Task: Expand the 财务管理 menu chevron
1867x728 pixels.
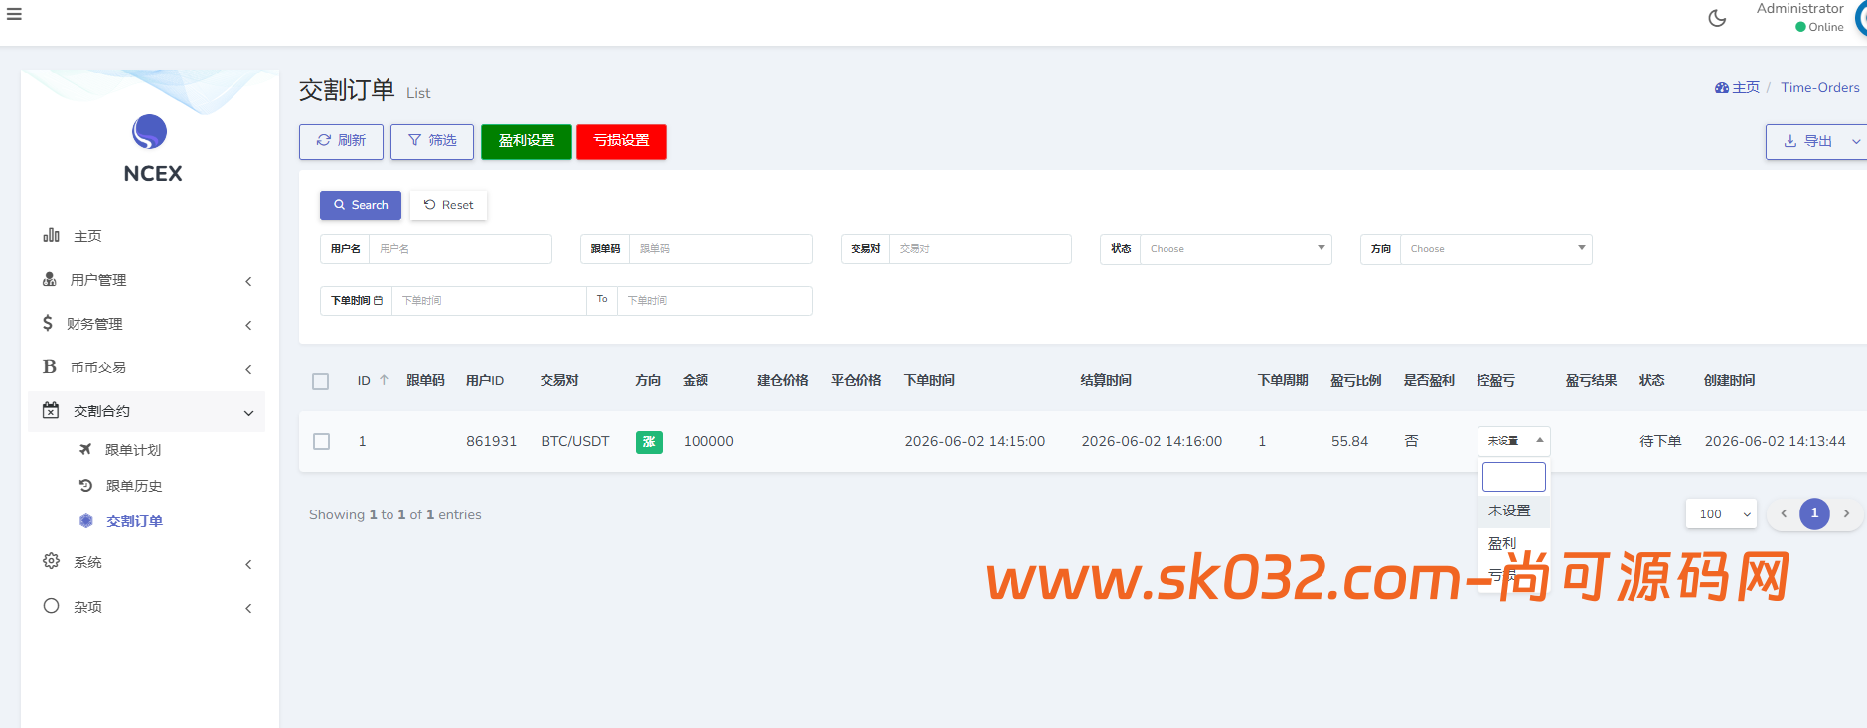Action: [x=248, y=325]
